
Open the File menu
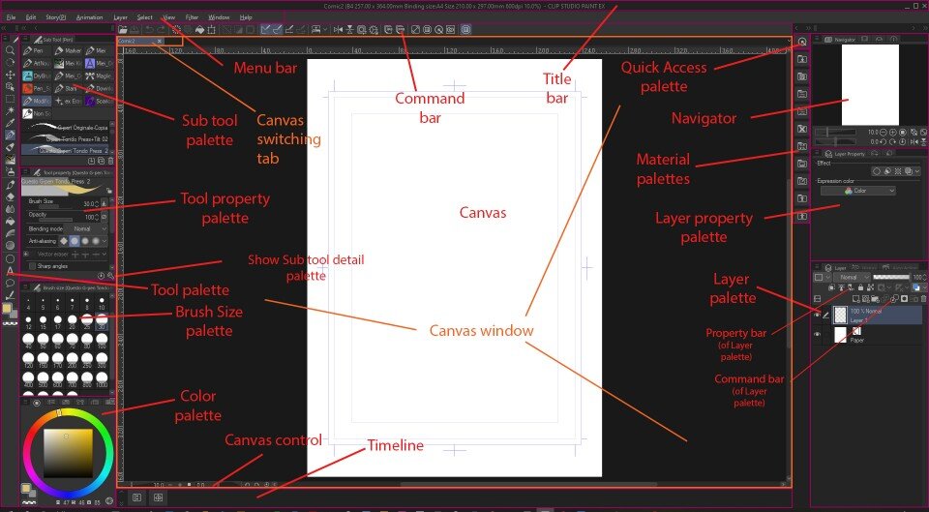pos(12,17)
